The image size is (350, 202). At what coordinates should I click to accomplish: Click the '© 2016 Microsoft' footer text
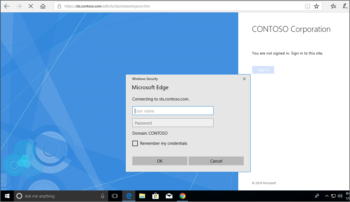[264, 183]
